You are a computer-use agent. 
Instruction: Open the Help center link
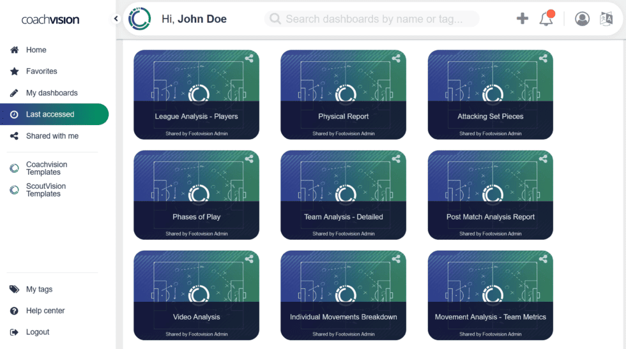click(x=45, y=311)
